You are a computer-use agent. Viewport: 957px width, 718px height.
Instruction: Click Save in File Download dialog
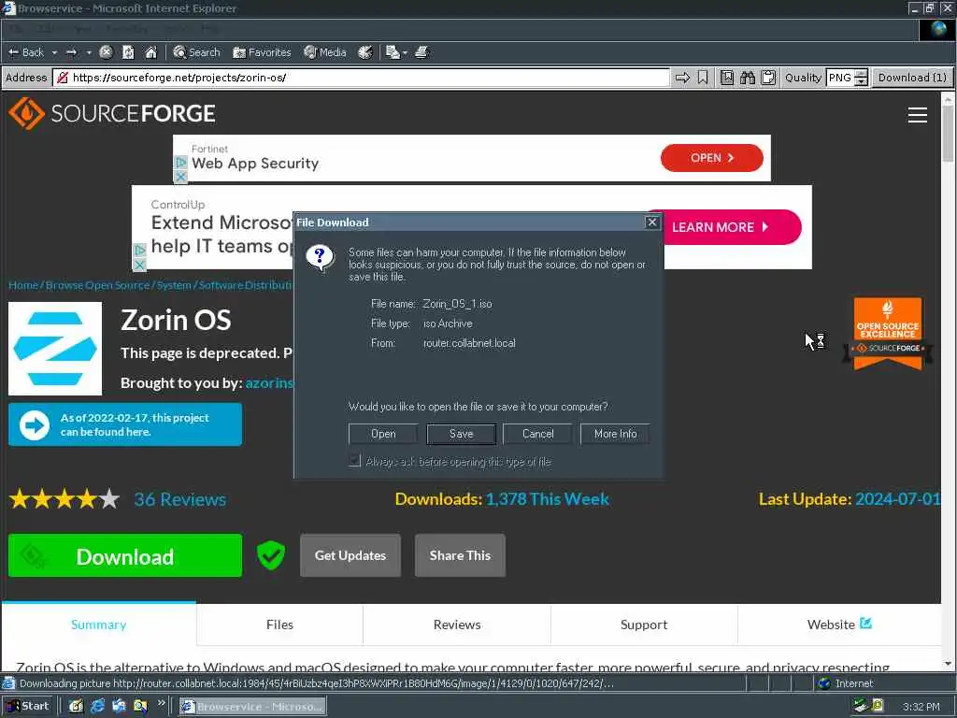[x=462, y=434]
